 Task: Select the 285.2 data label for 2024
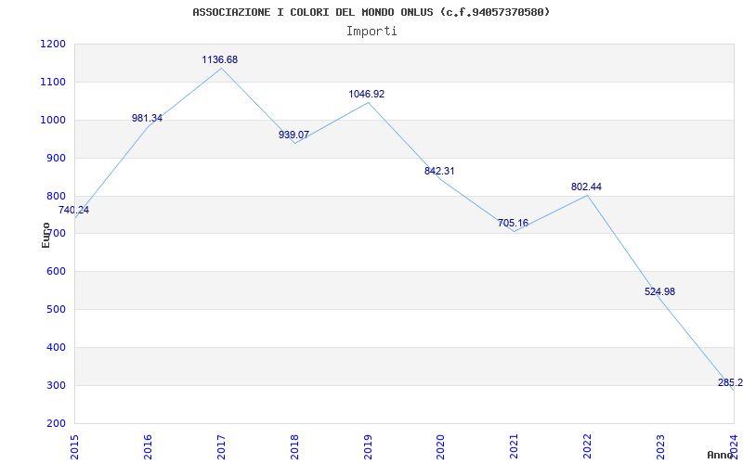click(730, 383)
